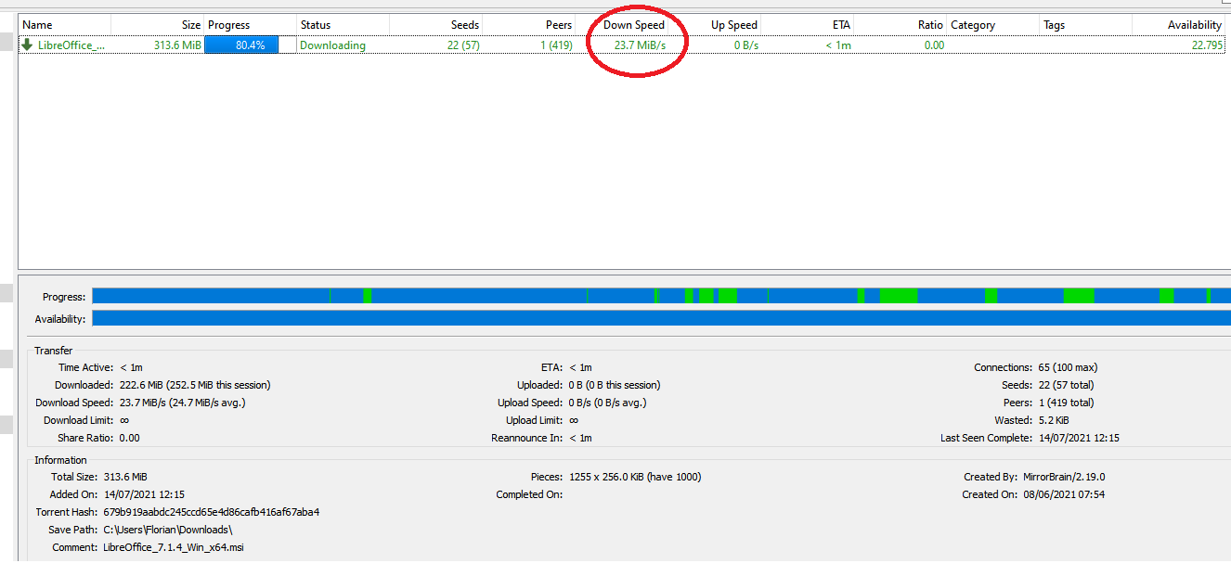
Task: Click the 80.4% progress bar in torrent row
Action: [241, 45]
